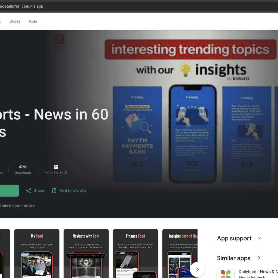Select the Insights beyond News screenshot

[x=180, y=254]
